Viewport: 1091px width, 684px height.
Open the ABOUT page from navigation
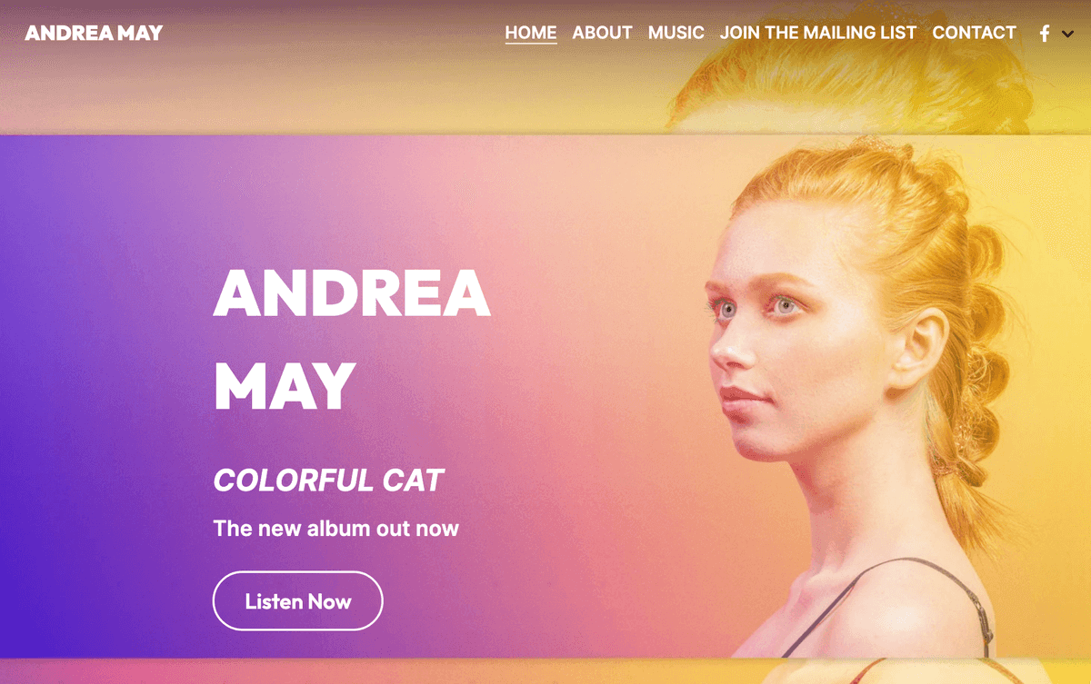point(602,33)
